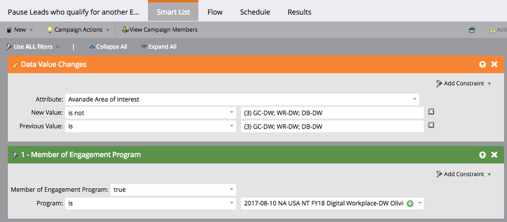Open Previous Value operator dropdown 'is'

pos(150,126)
